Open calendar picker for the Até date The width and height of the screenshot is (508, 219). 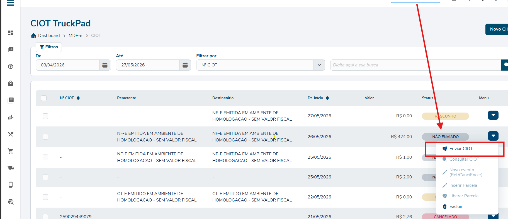185,65
